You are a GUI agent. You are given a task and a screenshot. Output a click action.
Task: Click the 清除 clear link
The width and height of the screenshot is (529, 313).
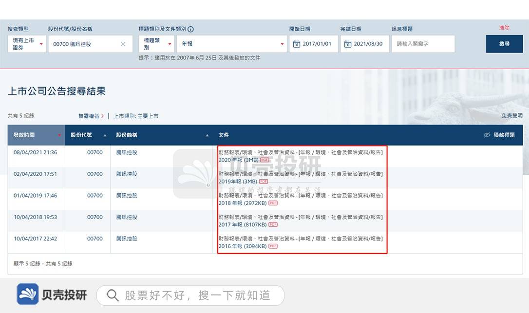(504, 28)
